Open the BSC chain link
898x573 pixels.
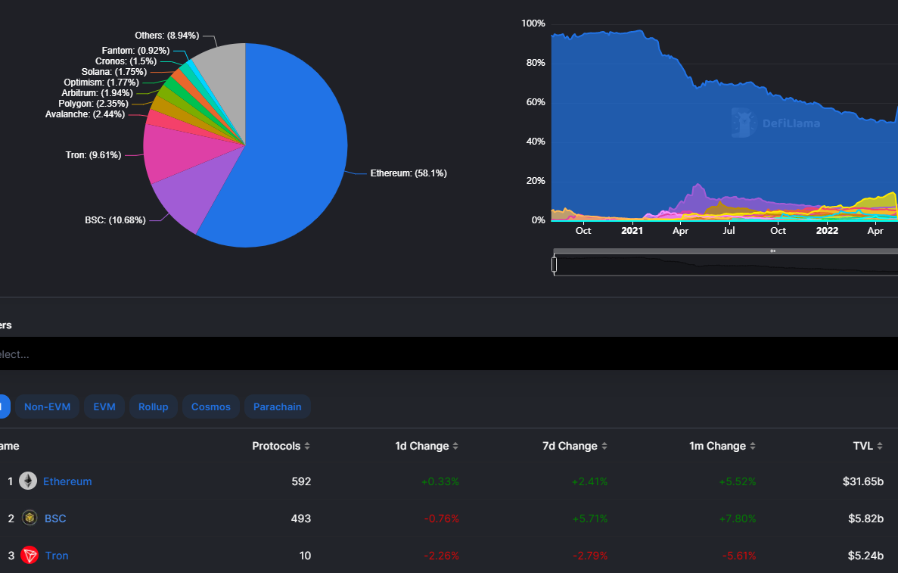[55, 519]
